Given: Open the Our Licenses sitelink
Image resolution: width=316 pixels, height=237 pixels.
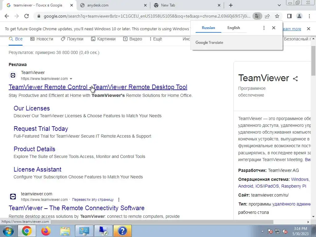Looking at the screenshot, I should 32,108.
